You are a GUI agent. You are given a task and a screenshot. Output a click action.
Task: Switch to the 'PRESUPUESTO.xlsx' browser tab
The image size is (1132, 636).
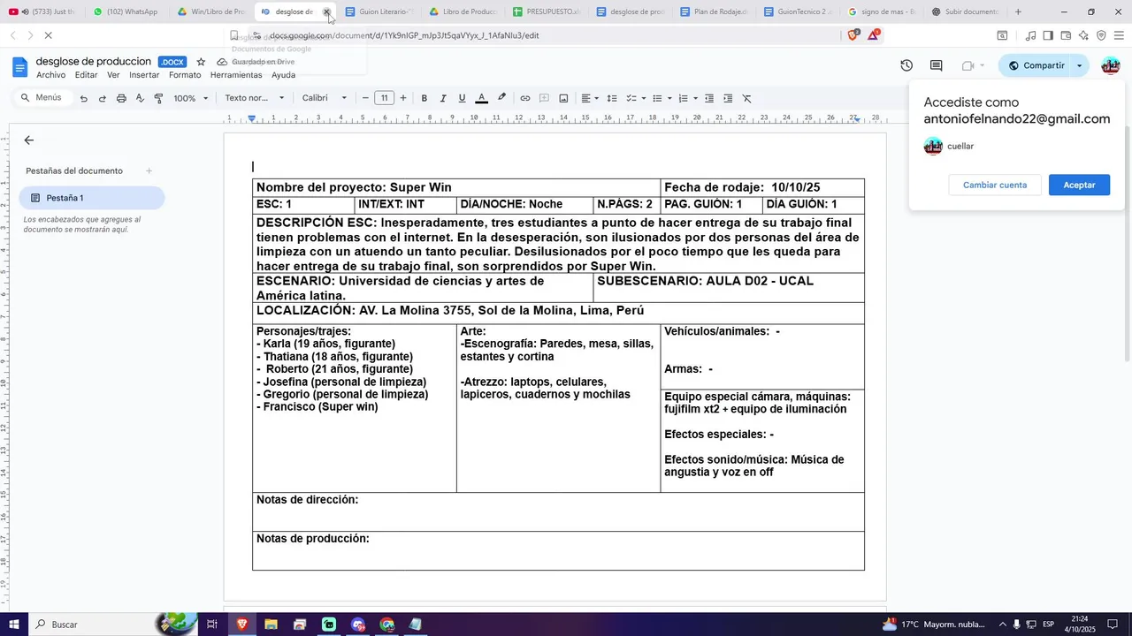pos(546,11)
